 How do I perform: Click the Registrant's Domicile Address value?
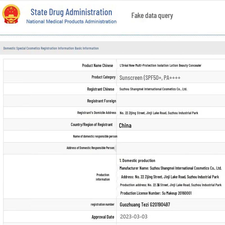[x=159, y=113]
